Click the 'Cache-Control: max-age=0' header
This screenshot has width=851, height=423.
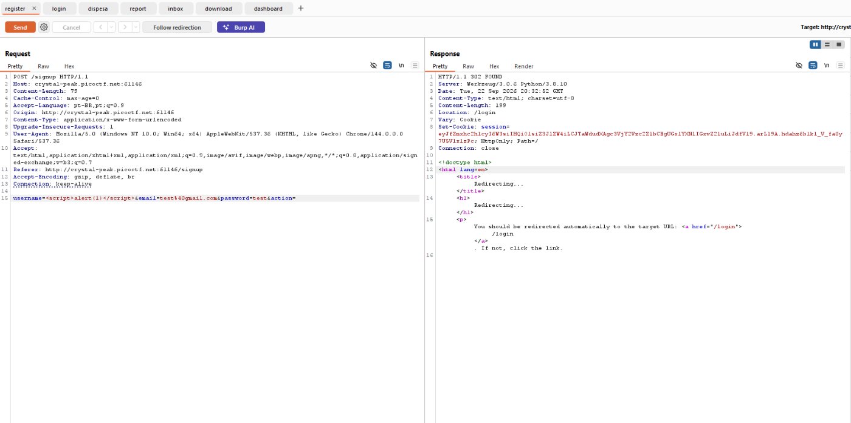[56, 98]
